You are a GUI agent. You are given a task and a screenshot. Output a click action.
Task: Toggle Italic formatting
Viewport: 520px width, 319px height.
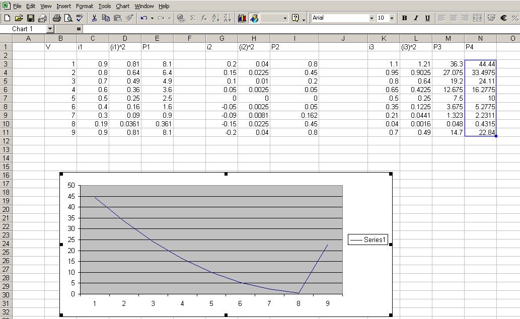pyautogui.click(x=416, y=18)
